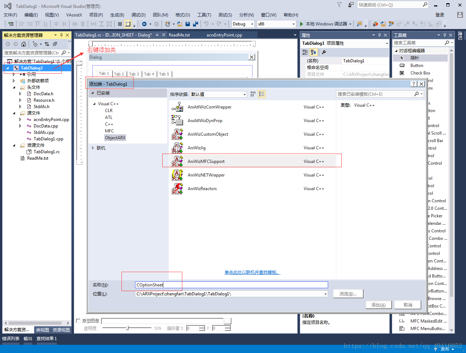Click the Property Pages wrench icon
The height and width of the screenshot is (353, 466).
[324, 52]
